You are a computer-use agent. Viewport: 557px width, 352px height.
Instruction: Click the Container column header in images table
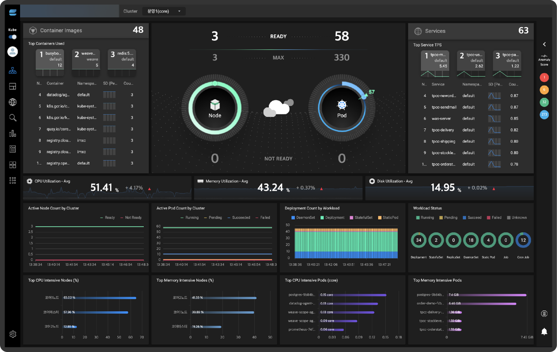tap(55, 84)
